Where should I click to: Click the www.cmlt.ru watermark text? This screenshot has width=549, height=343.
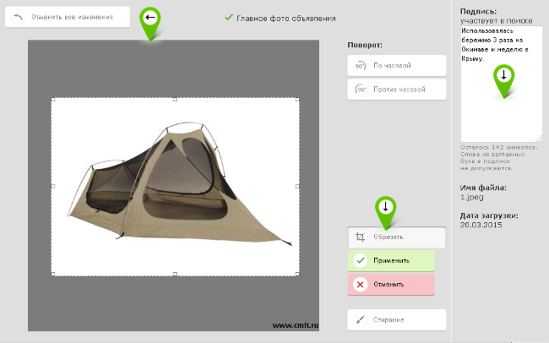[x=293, y=324]
